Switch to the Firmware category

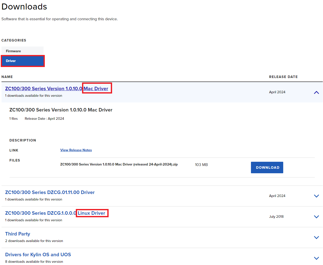click(x=14, y=51)
